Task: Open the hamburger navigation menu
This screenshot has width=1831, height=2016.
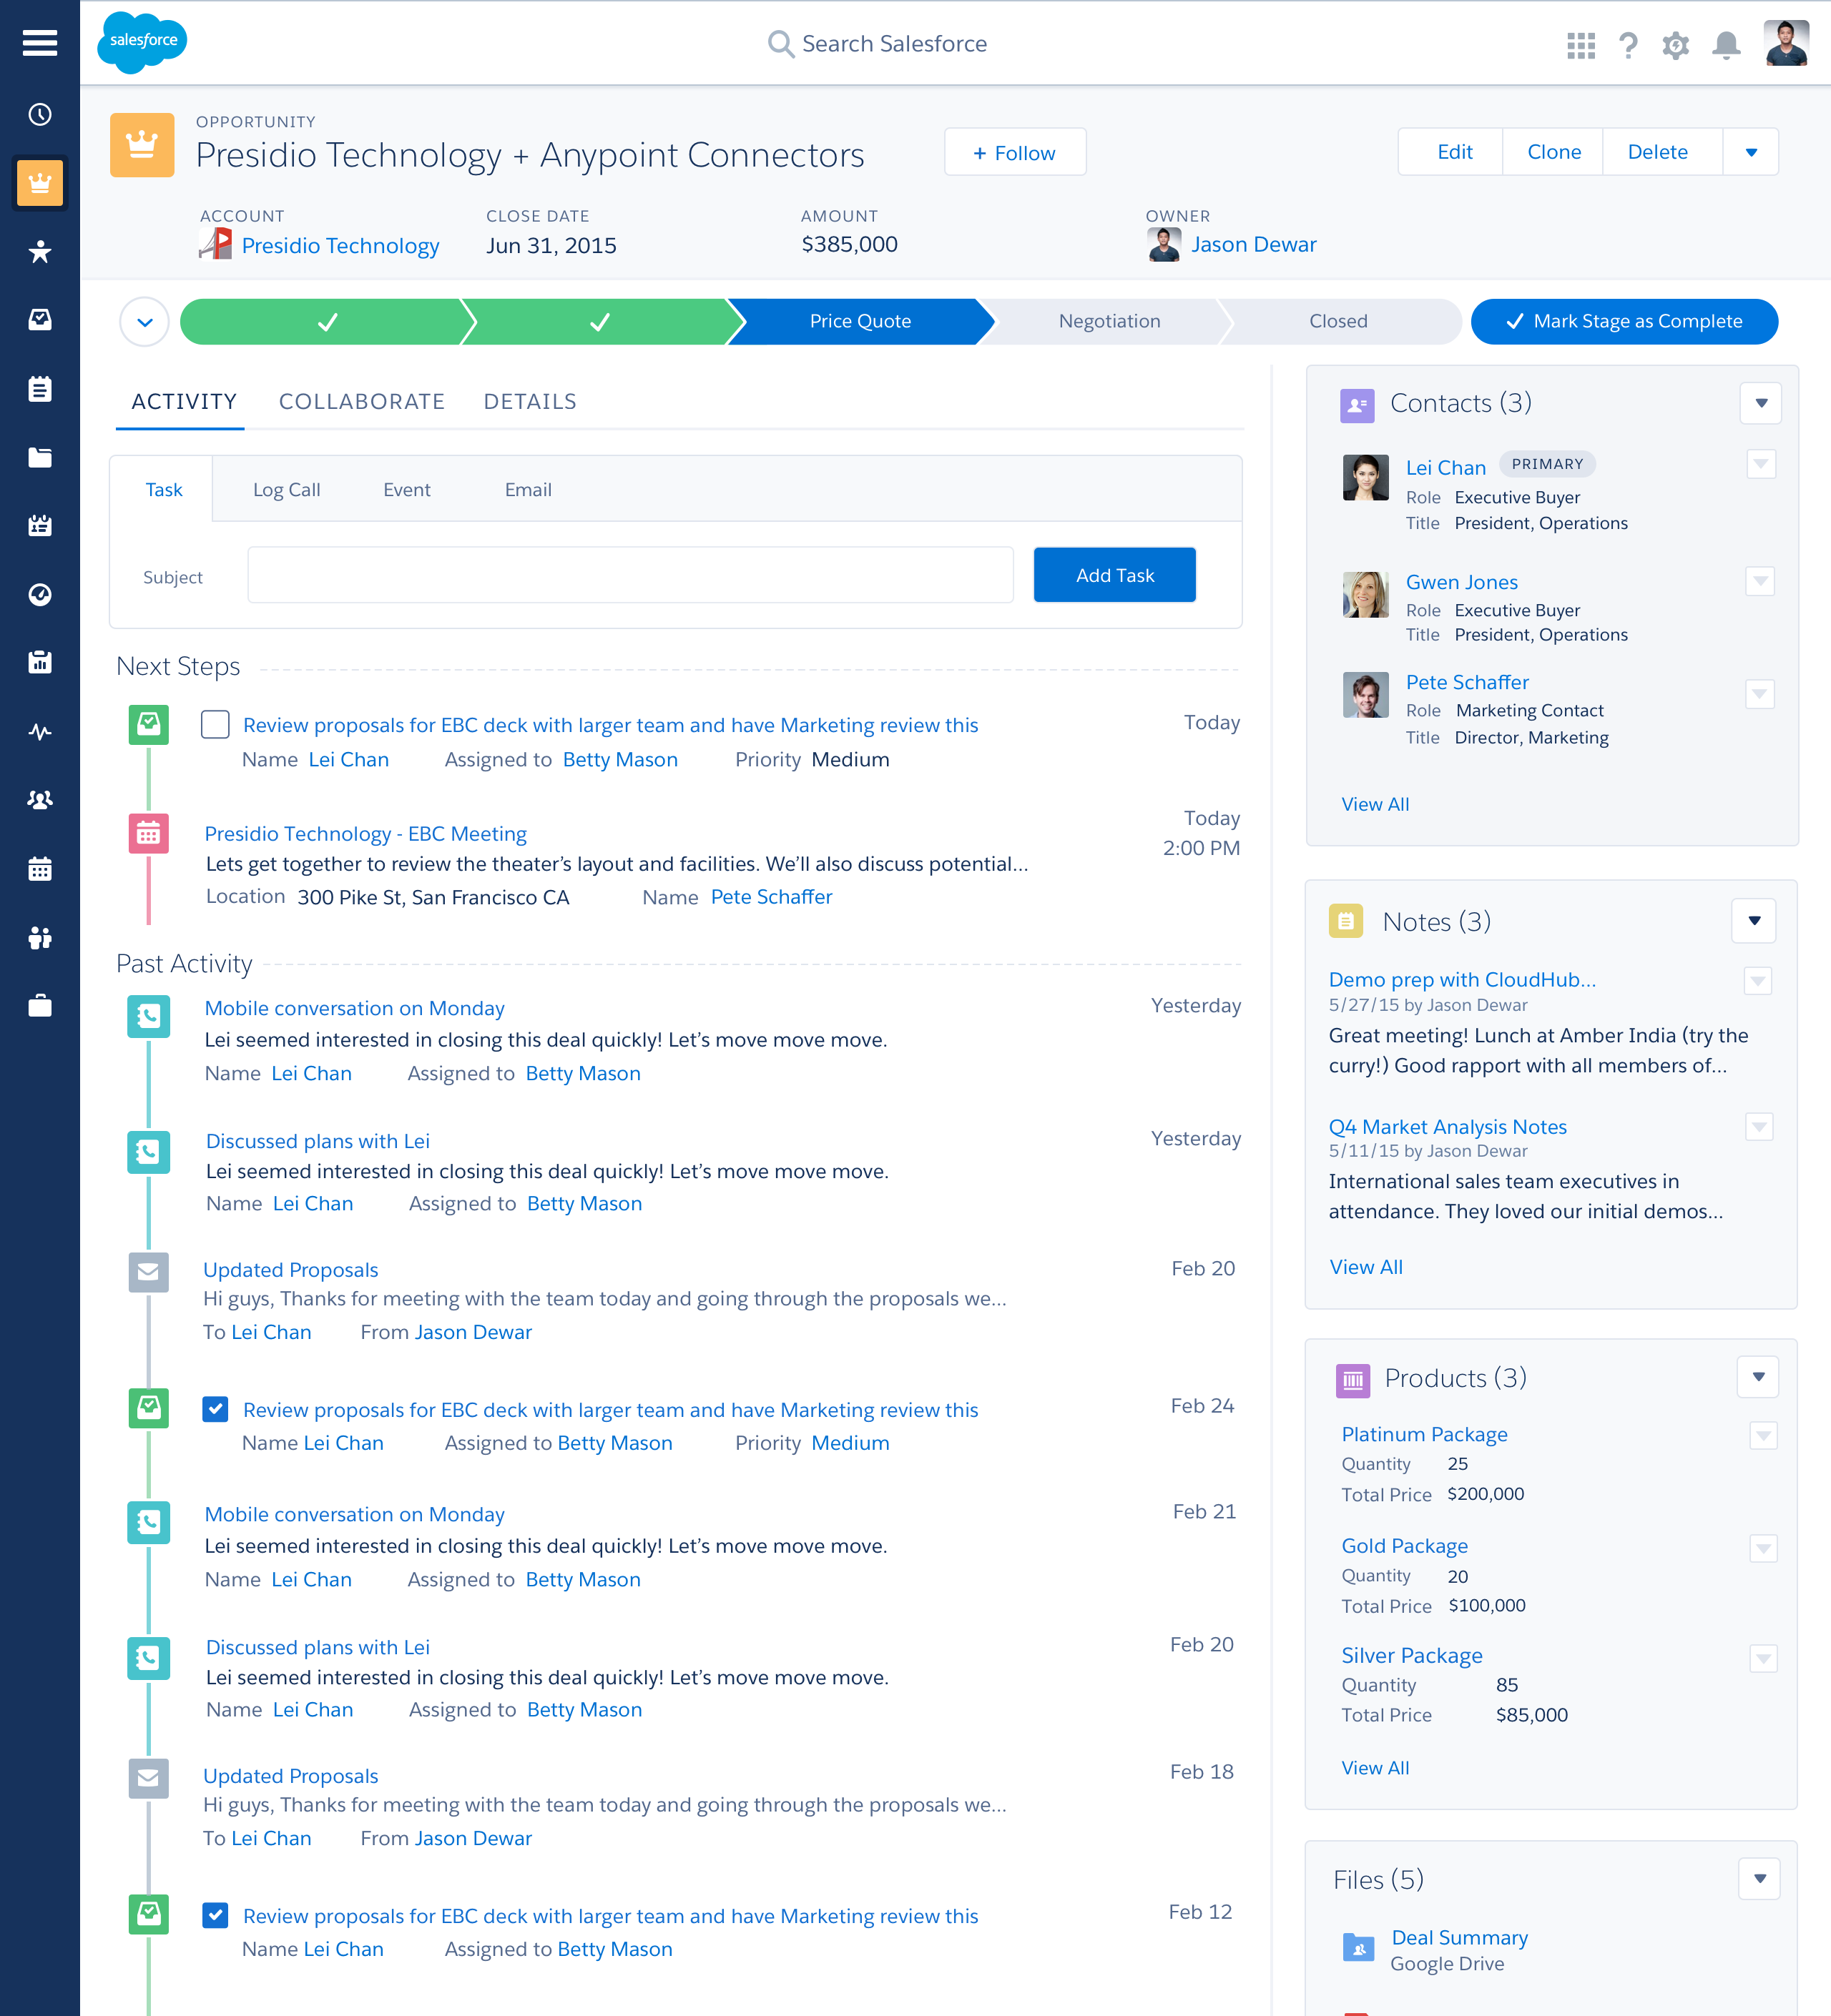Action: 40,43
